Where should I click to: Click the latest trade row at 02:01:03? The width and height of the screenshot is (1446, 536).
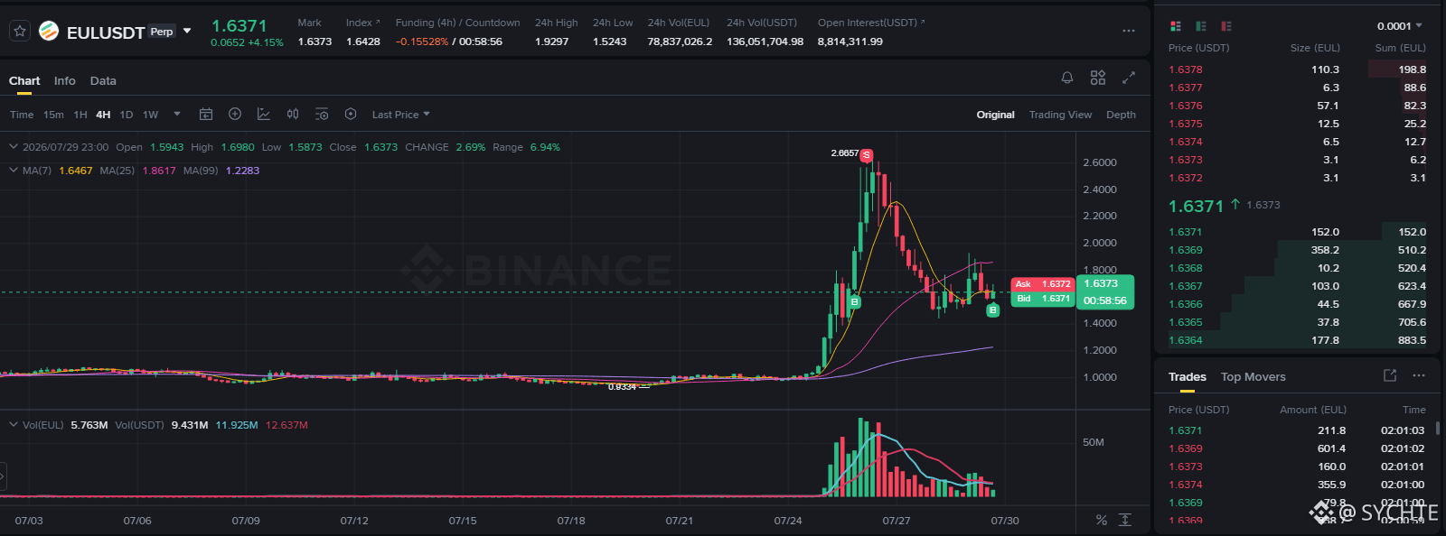tap(1297, 430)
